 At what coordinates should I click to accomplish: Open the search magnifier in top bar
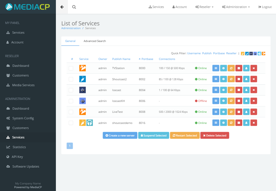point(74,6)
